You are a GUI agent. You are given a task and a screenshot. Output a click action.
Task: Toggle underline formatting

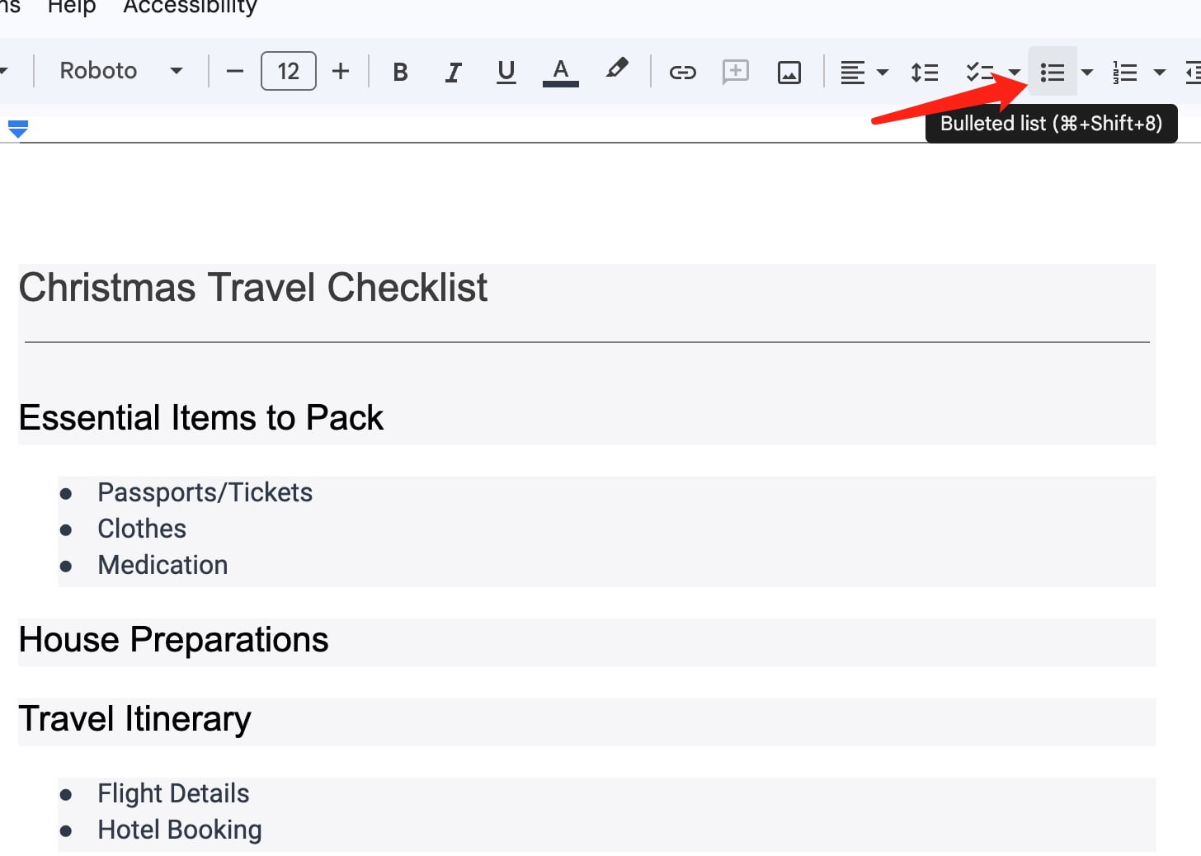pos(506,72)
